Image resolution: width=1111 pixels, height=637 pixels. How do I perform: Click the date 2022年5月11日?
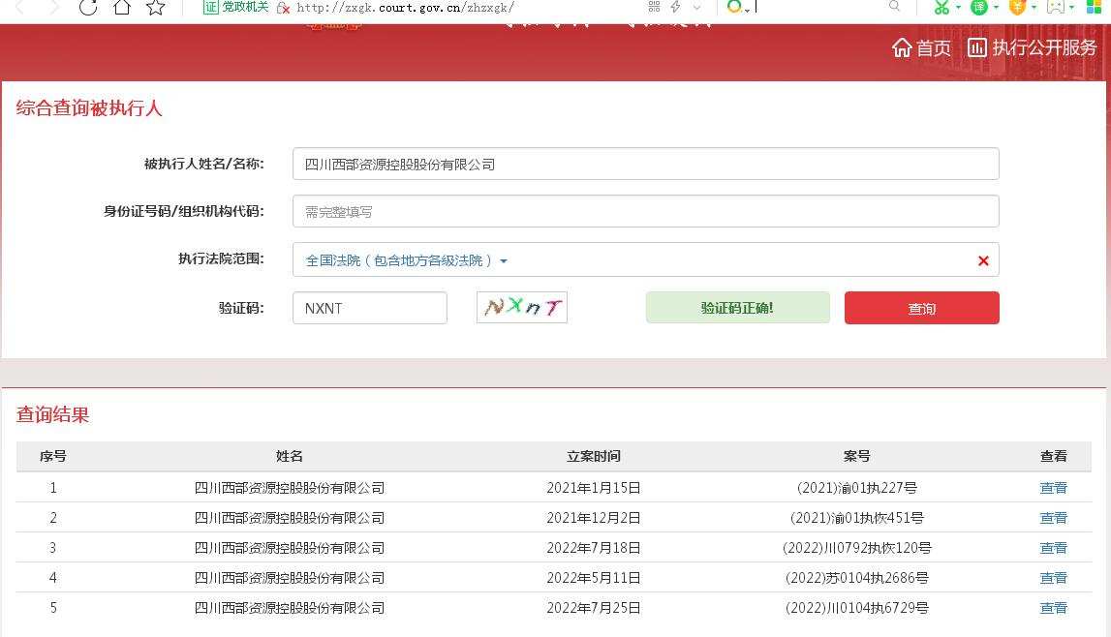pyautogui.click(x=594, y=578)
